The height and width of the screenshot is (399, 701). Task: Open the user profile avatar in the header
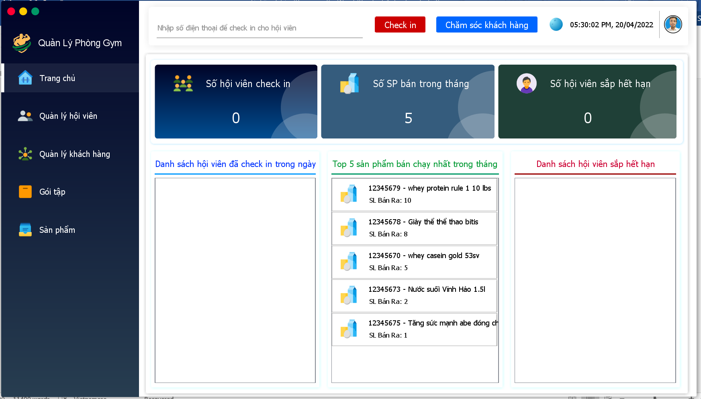pos(673,24)
